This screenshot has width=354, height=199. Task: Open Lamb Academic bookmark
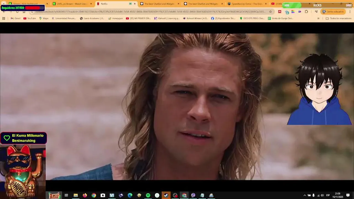click(x=92, y=18)
